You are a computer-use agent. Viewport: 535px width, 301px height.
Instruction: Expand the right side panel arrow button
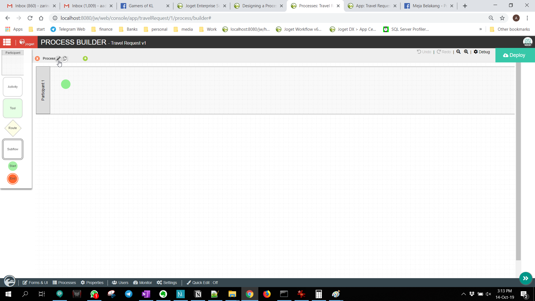click(x=526, y=278)
